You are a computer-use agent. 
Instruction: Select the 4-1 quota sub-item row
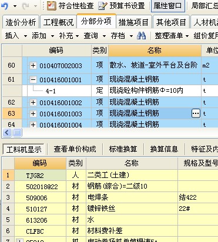120,90
